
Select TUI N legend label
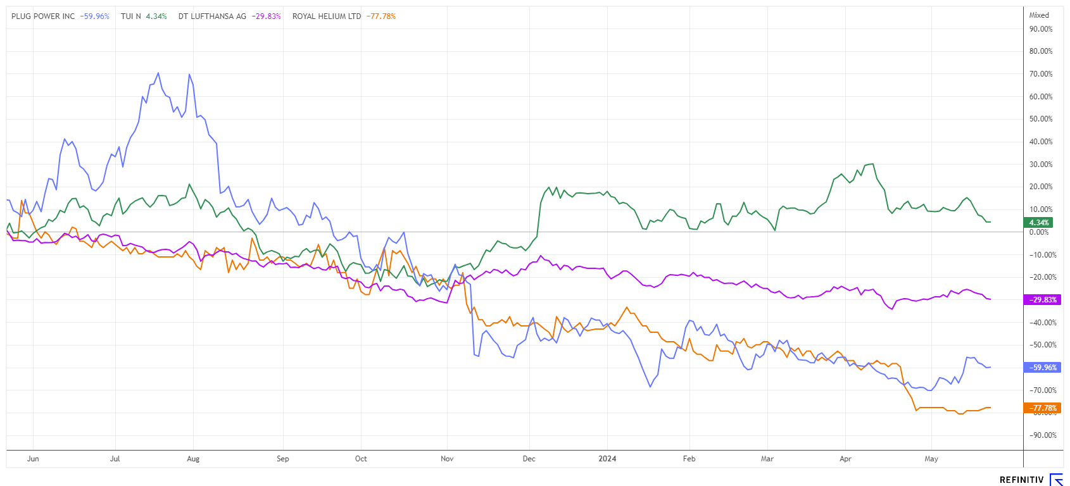131,16
